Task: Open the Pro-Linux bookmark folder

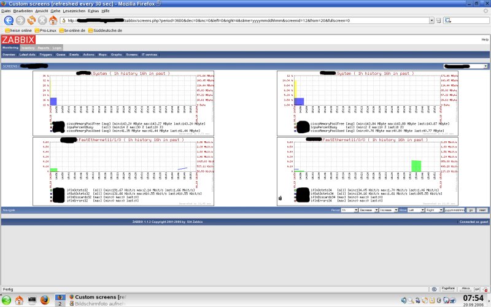Action: [45, 30]
